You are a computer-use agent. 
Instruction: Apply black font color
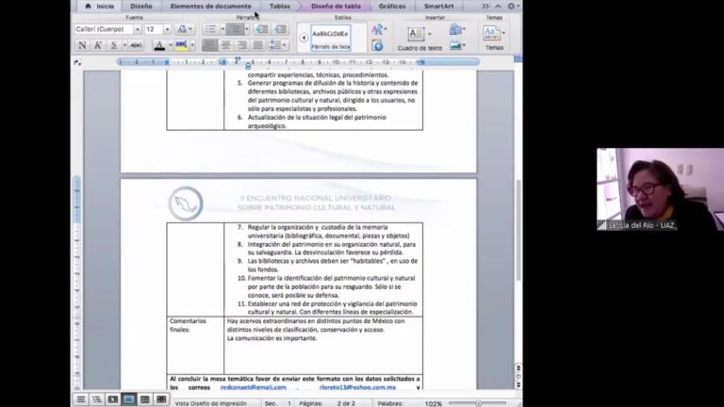pyautogui.click(x=159, y=45)
